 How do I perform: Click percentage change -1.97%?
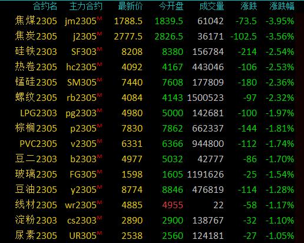[x=280, y=113]
